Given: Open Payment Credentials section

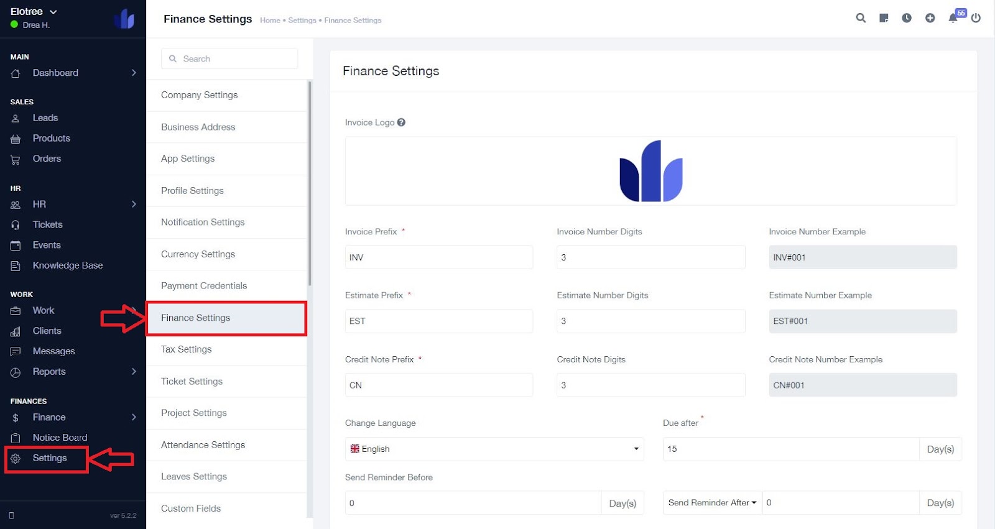Looking at the screenshot, I should 227,286.
